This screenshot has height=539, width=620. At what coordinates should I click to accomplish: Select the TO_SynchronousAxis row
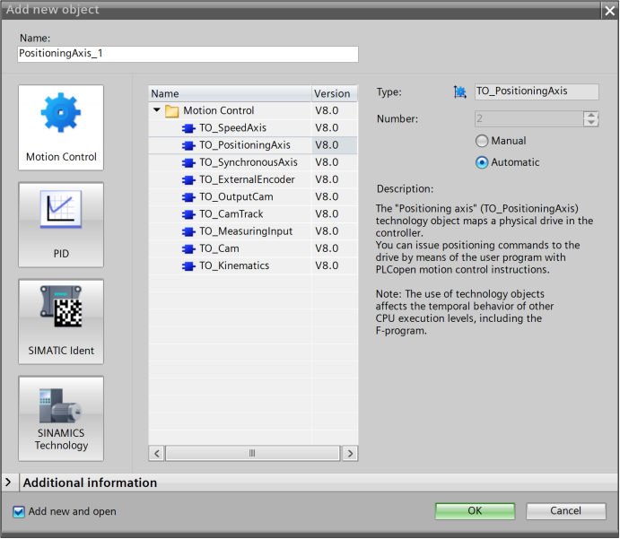pos(253,162)
